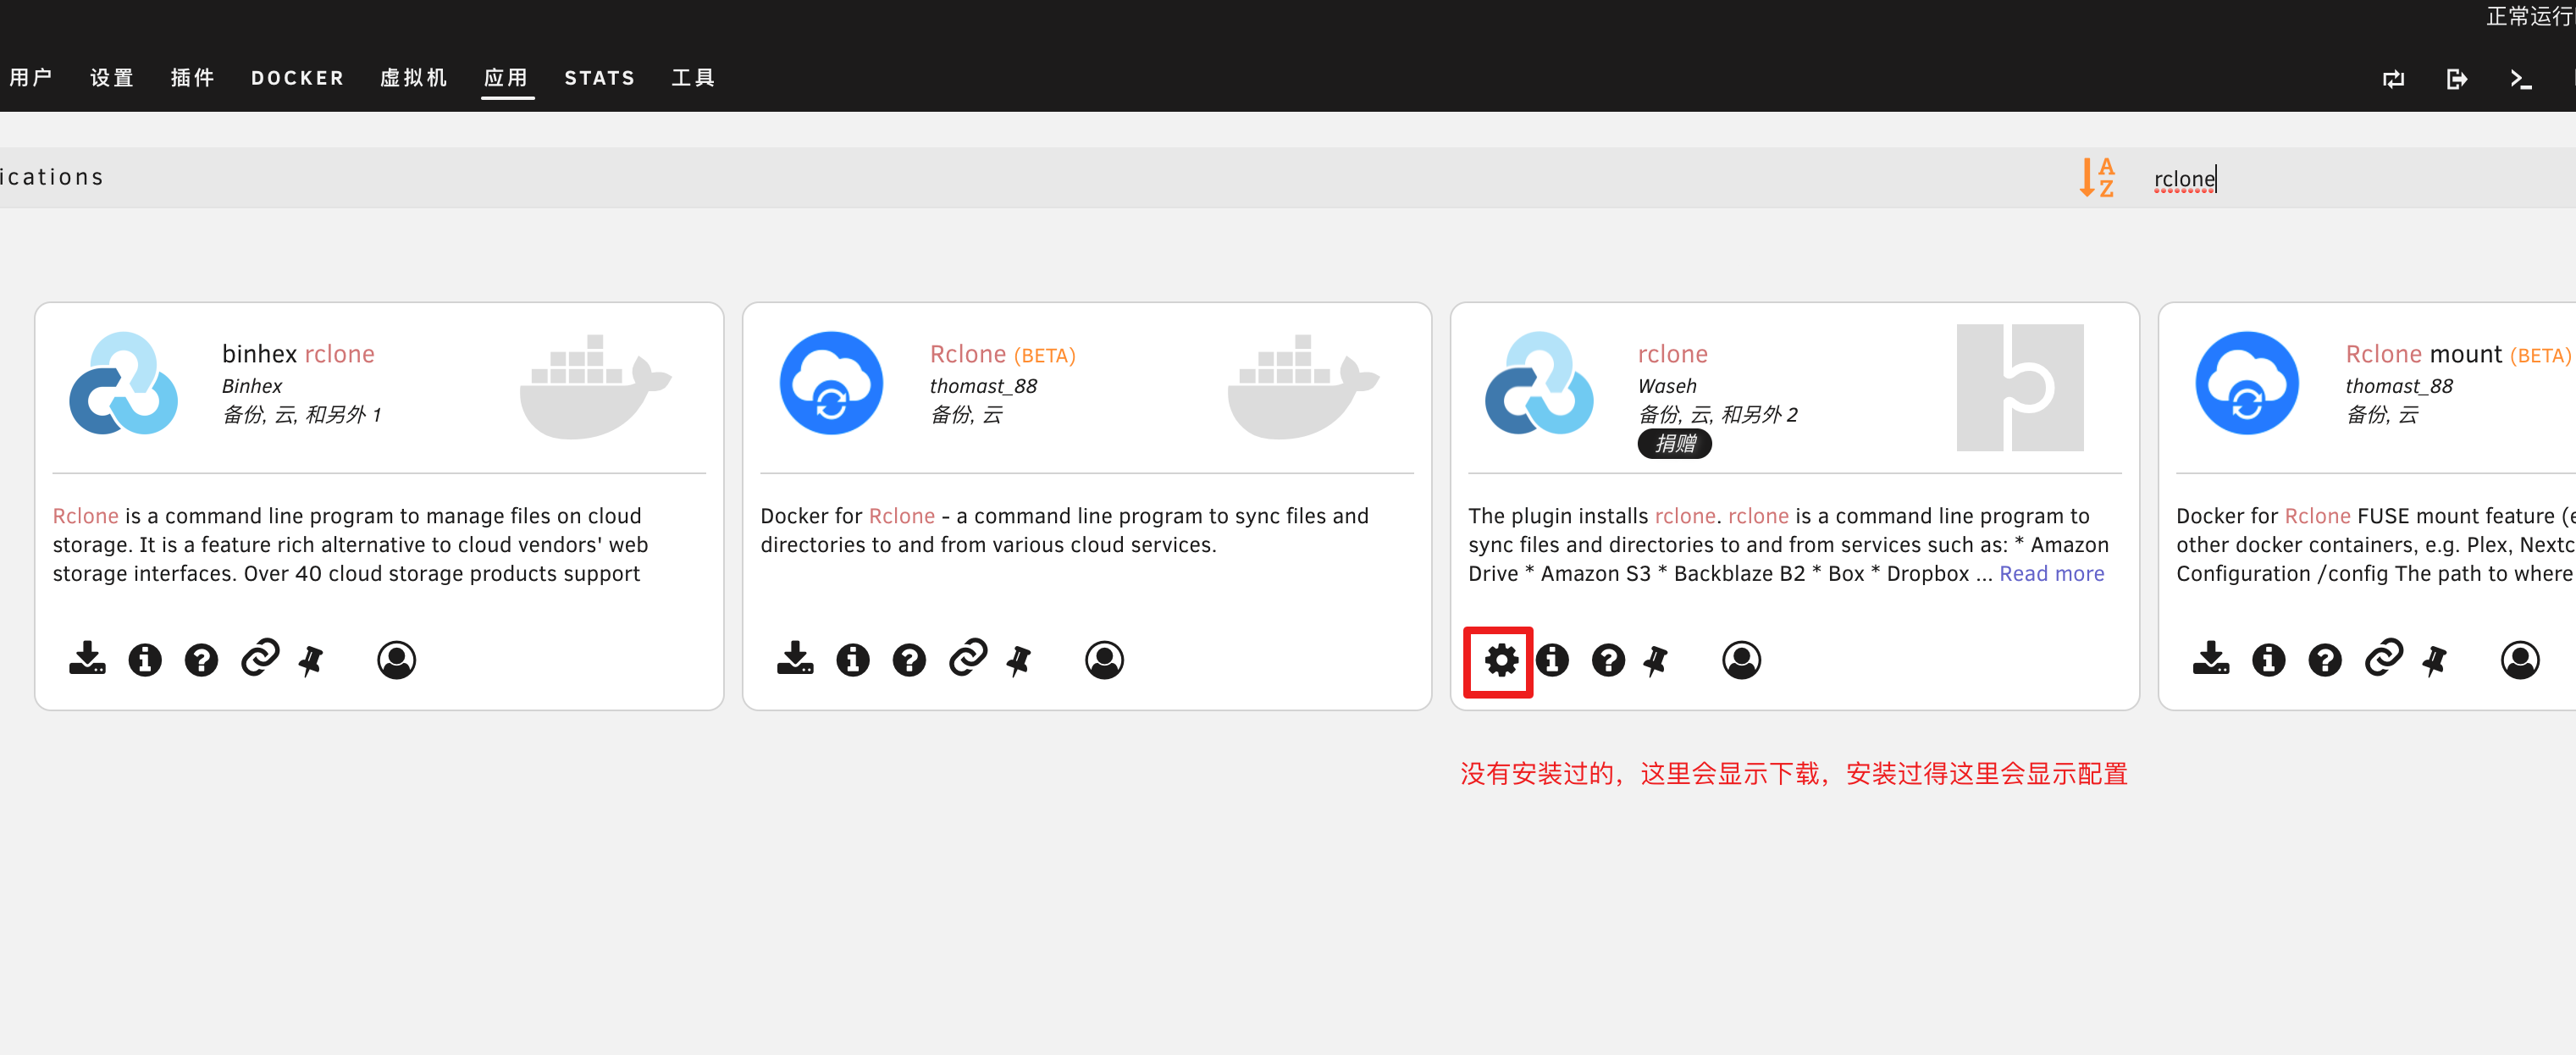Click the 捐赠 donate badge

click(1674, 444)
